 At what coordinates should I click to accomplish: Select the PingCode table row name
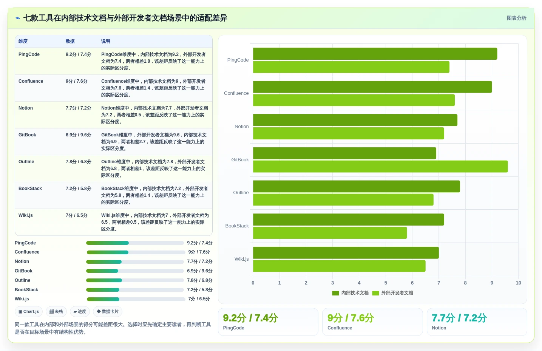[x=29, y=54]
